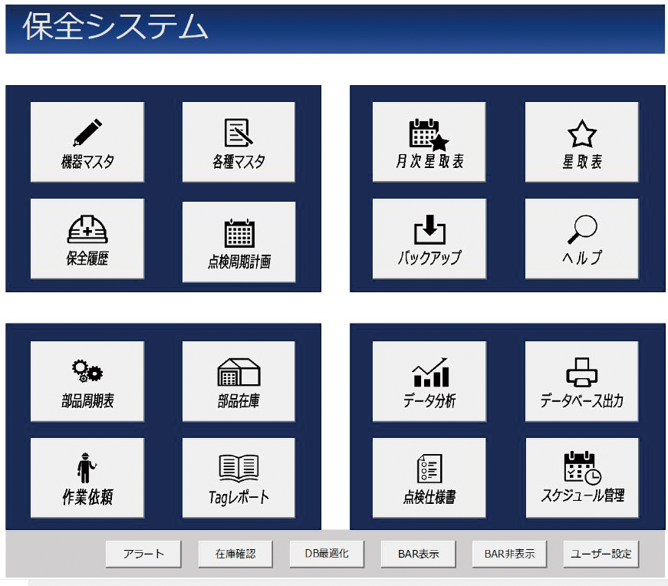Open 月次星取表 calendar-star tile
This screenshot has width=668, height=586.
point(429,142)
